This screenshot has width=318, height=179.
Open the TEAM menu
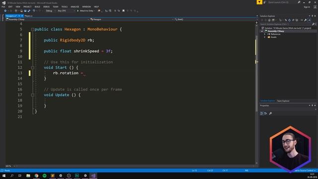click(56, 6)
